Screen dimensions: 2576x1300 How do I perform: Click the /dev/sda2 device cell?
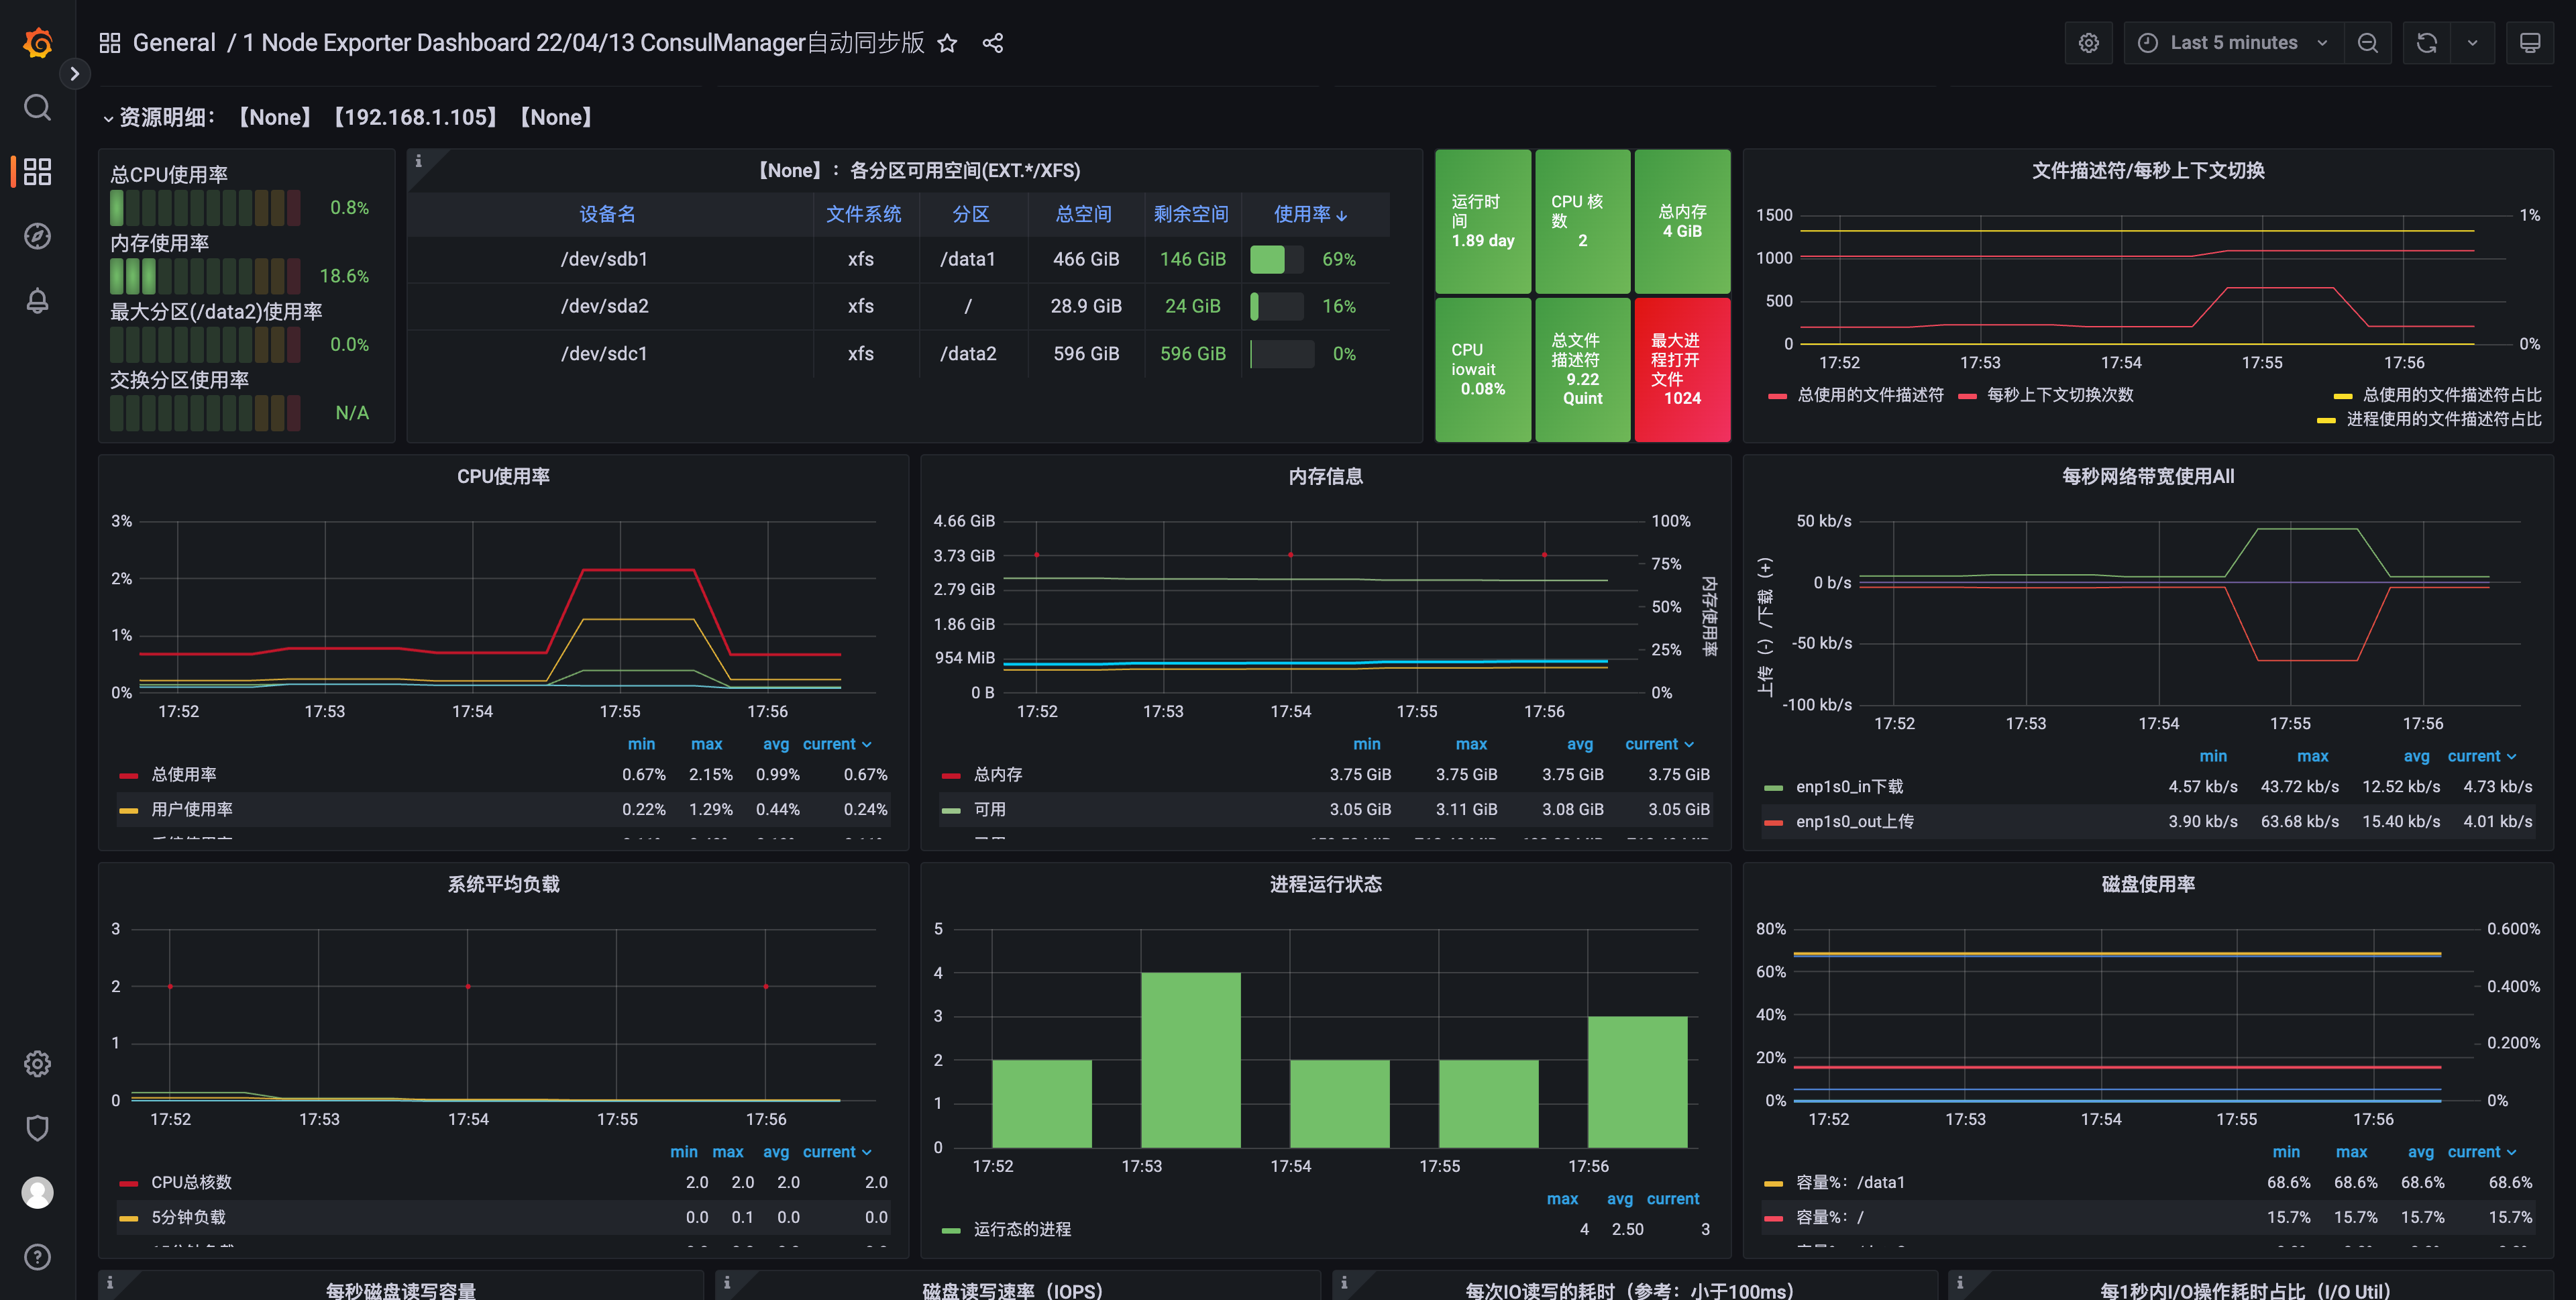coord(604,306)
